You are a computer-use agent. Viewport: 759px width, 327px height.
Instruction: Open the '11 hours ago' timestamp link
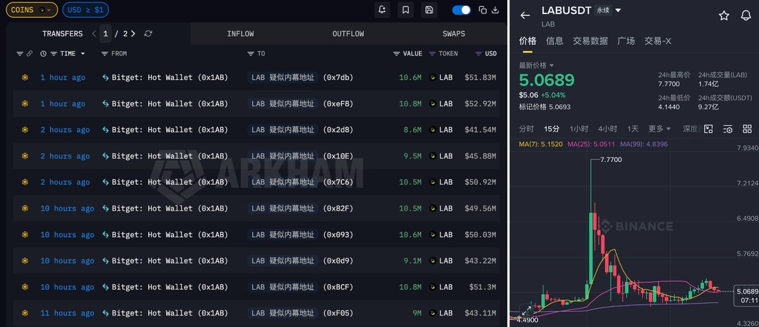pyautogui.click(x=67, y=313)
